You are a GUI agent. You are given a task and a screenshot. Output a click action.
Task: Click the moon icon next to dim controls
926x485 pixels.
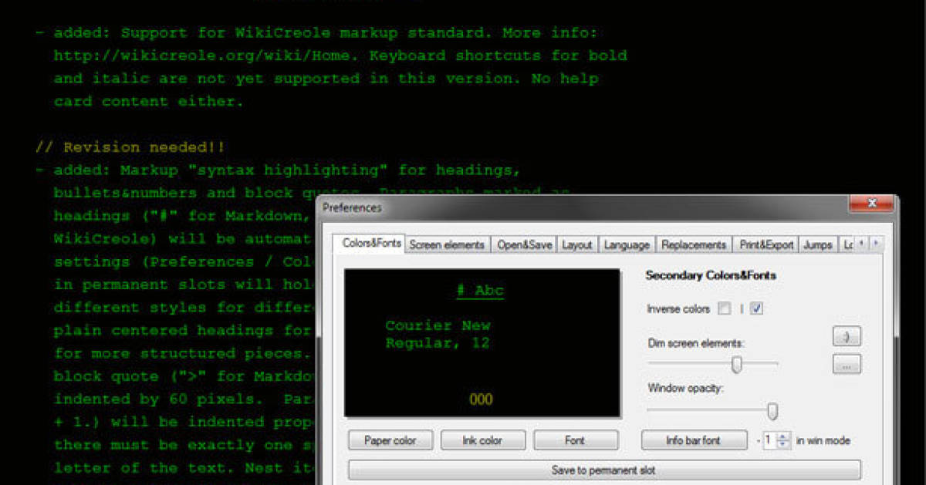click(847, 335)
